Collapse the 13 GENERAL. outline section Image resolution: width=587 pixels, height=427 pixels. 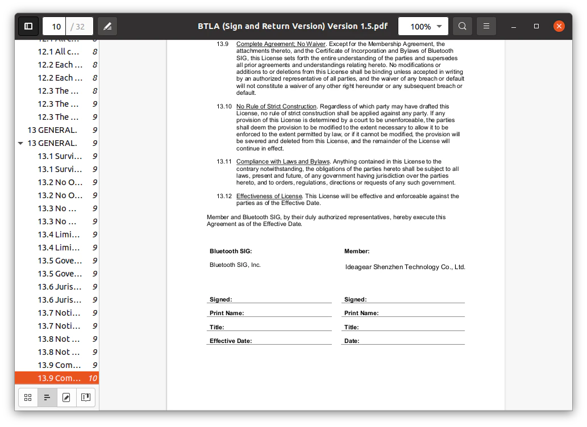coord(20,143)
